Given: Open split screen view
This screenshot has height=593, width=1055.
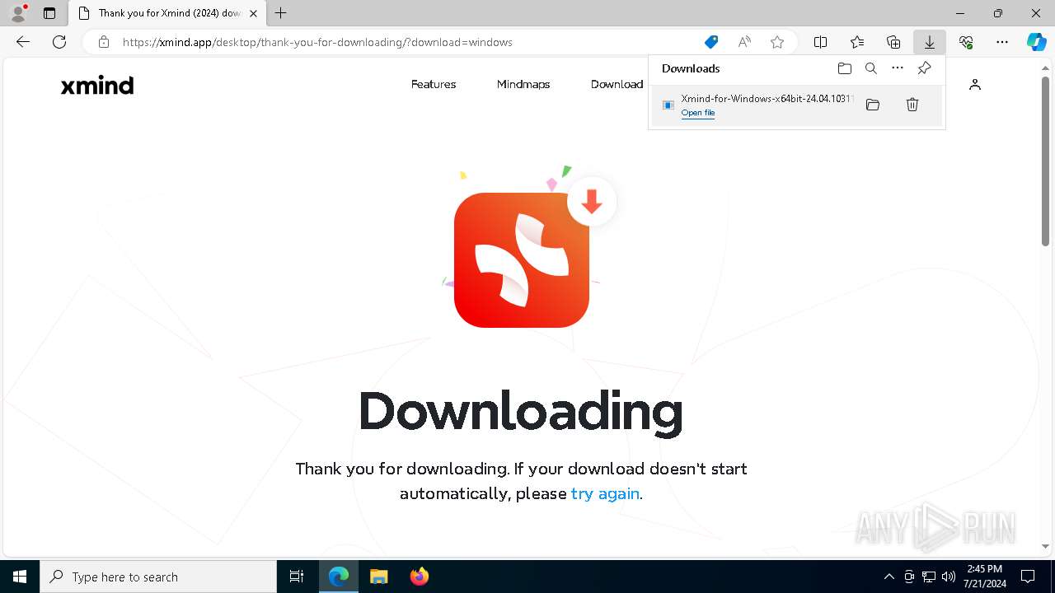Looking at the screenshot, I should coord(820,42).
